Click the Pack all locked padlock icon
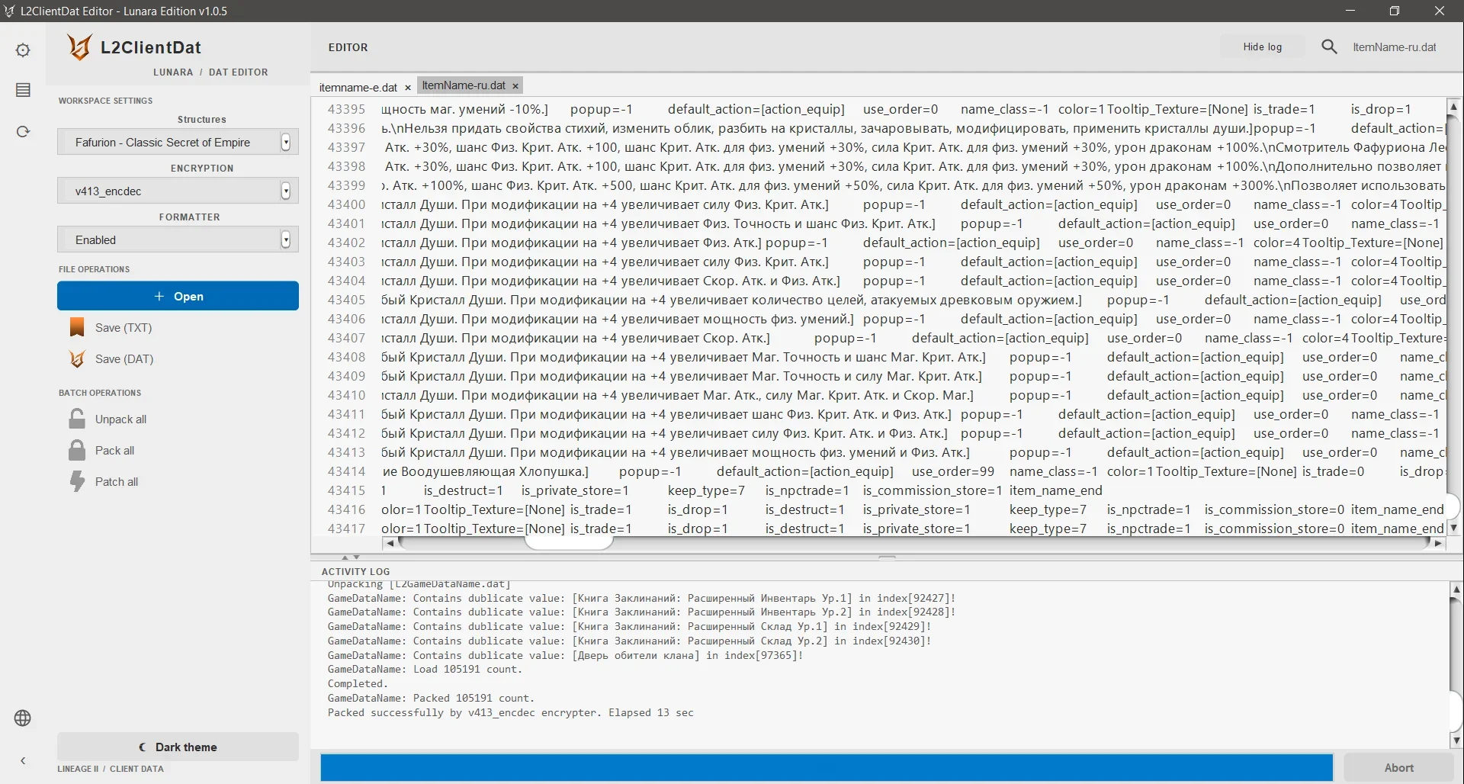The height and width of the screenshot is (784, 1464). (x=77, y=450)
